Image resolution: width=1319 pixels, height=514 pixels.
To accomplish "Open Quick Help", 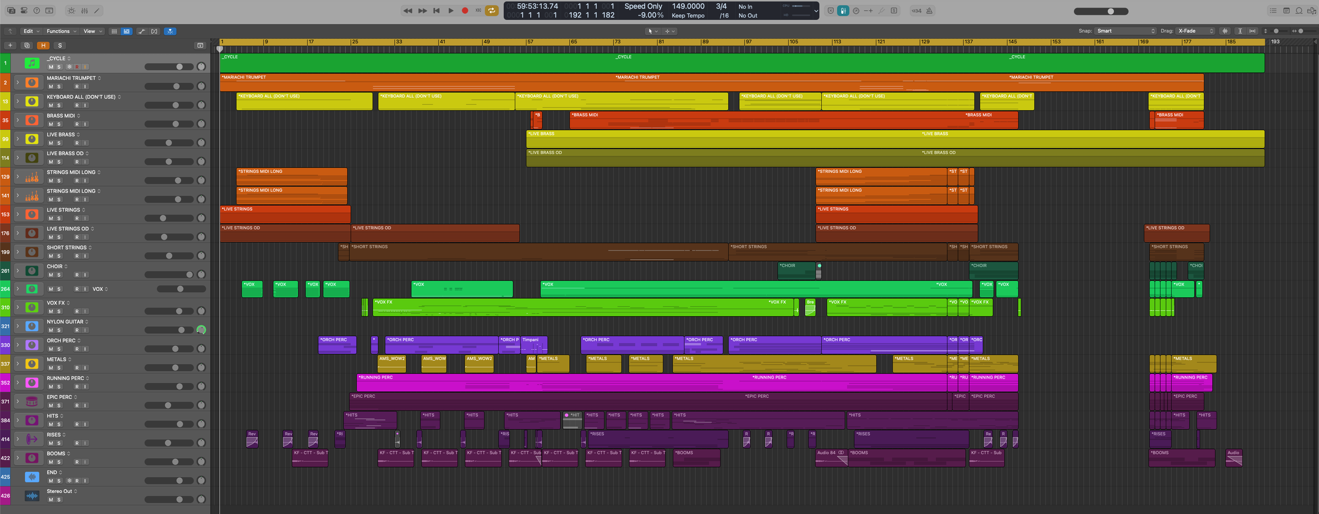I will pos(37,11).
